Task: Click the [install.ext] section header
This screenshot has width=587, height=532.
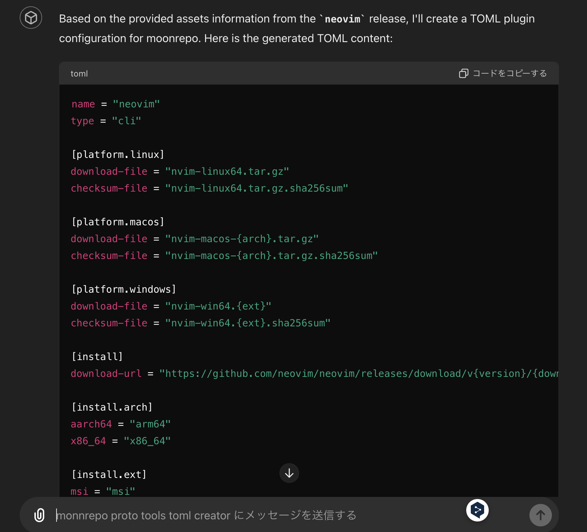Action: point(109,475)
